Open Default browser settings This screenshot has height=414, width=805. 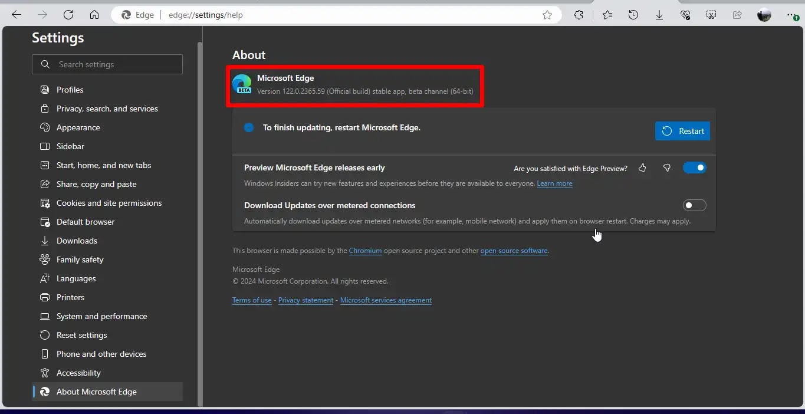point(107,222)
